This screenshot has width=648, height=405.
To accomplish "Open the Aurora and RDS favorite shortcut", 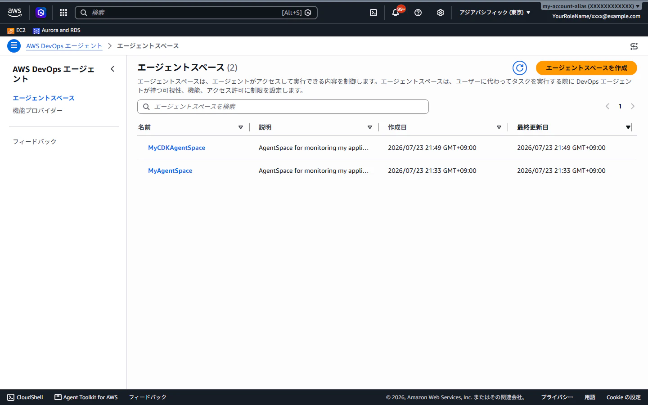I will coord(57,30).
